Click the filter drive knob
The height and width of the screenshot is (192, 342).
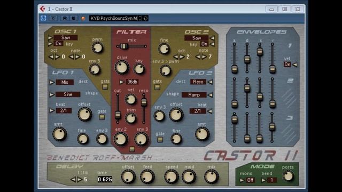coord(122,67)
